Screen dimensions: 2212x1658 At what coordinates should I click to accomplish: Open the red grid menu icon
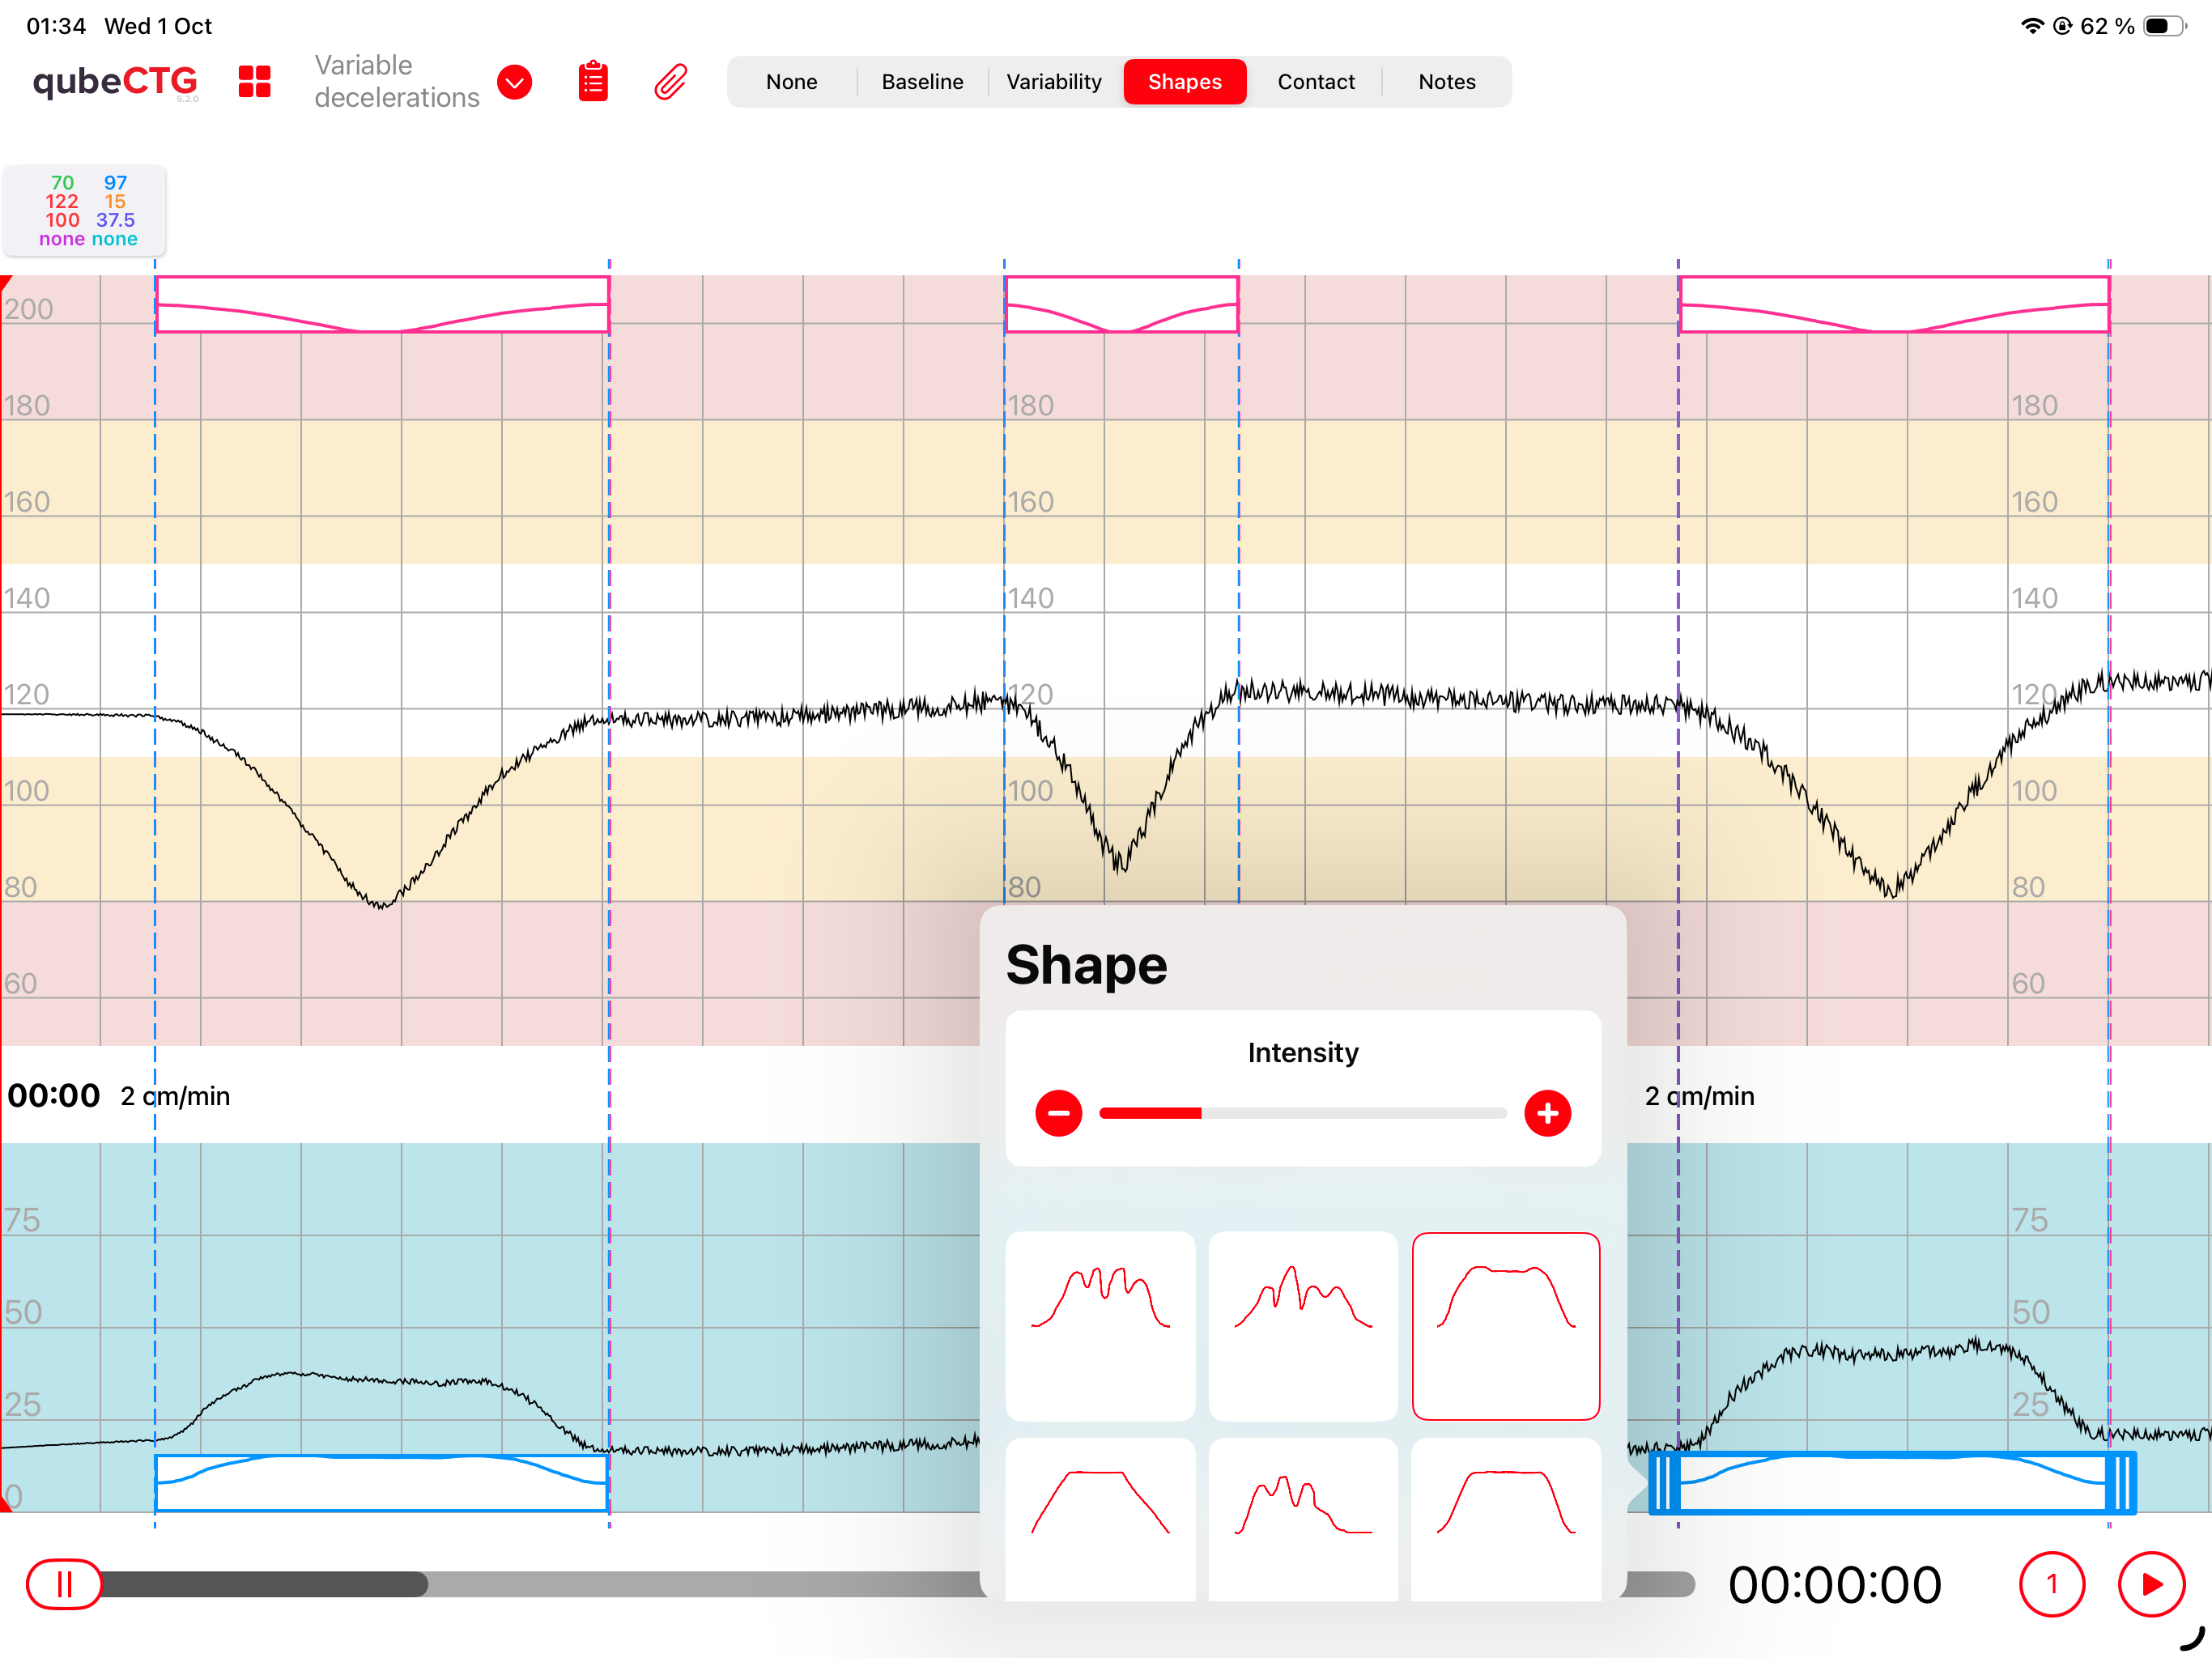(255, 82)
